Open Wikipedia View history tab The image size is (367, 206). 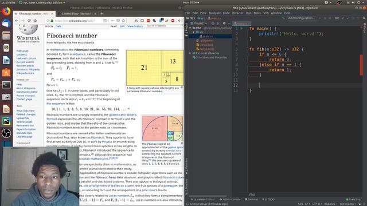point(135,26)
